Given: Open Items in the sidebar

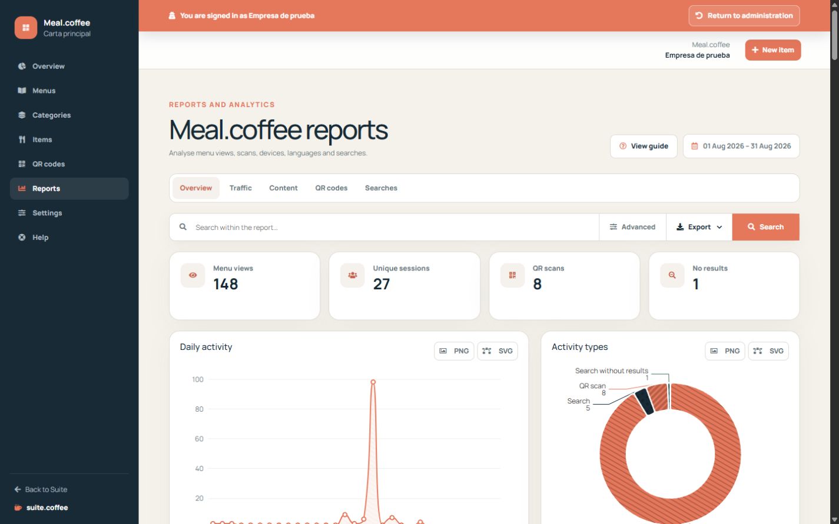Looking at the screenshot, I should 69,139.
